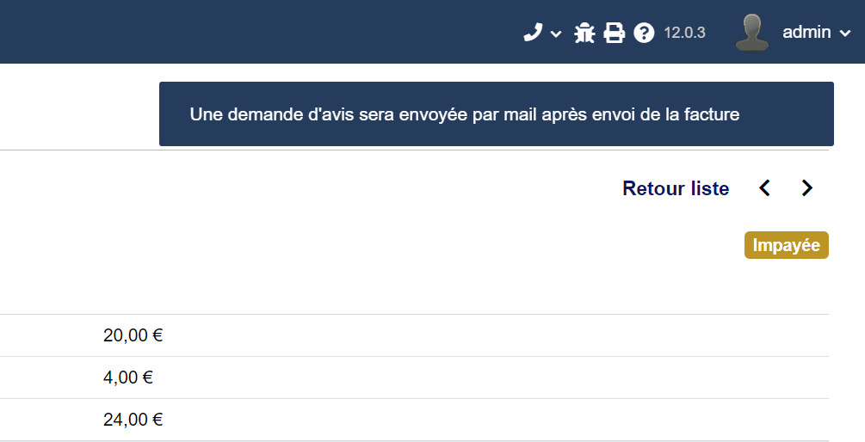Go back using the Retour liste link
The image size is (865, 442).
(x=676, y=188)
